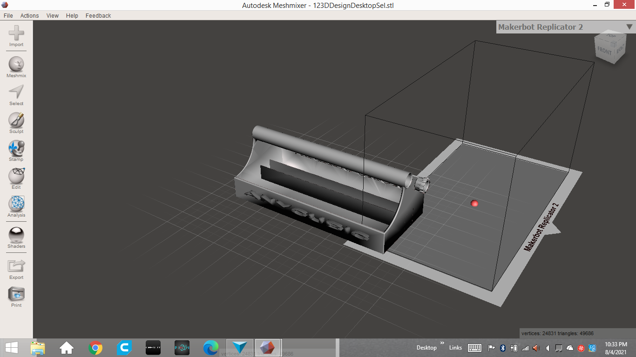Launch the Analysis tool
This screenshot has width=636, height=357.
click(16, 205)
